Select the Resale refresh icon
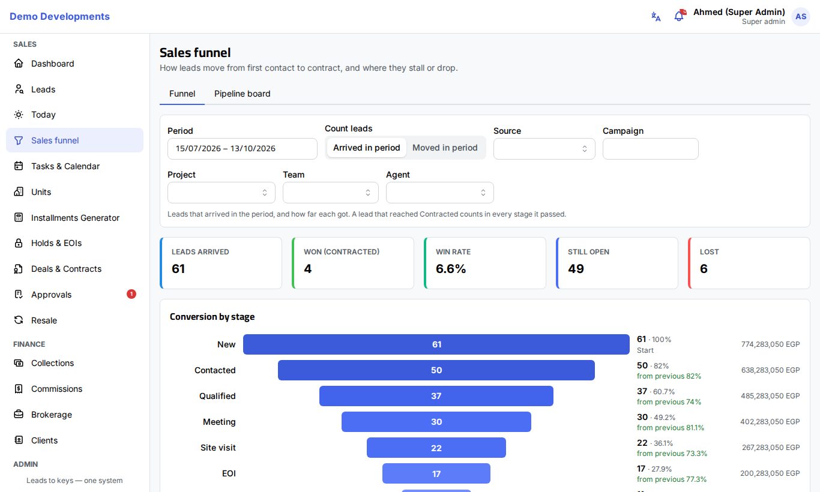The image size is (820, 492). click(19, 320)
